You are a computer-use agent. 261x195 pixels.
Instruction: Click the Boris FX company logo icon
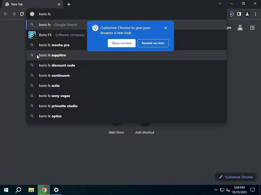pyautogui.click(x=32, y=35)
